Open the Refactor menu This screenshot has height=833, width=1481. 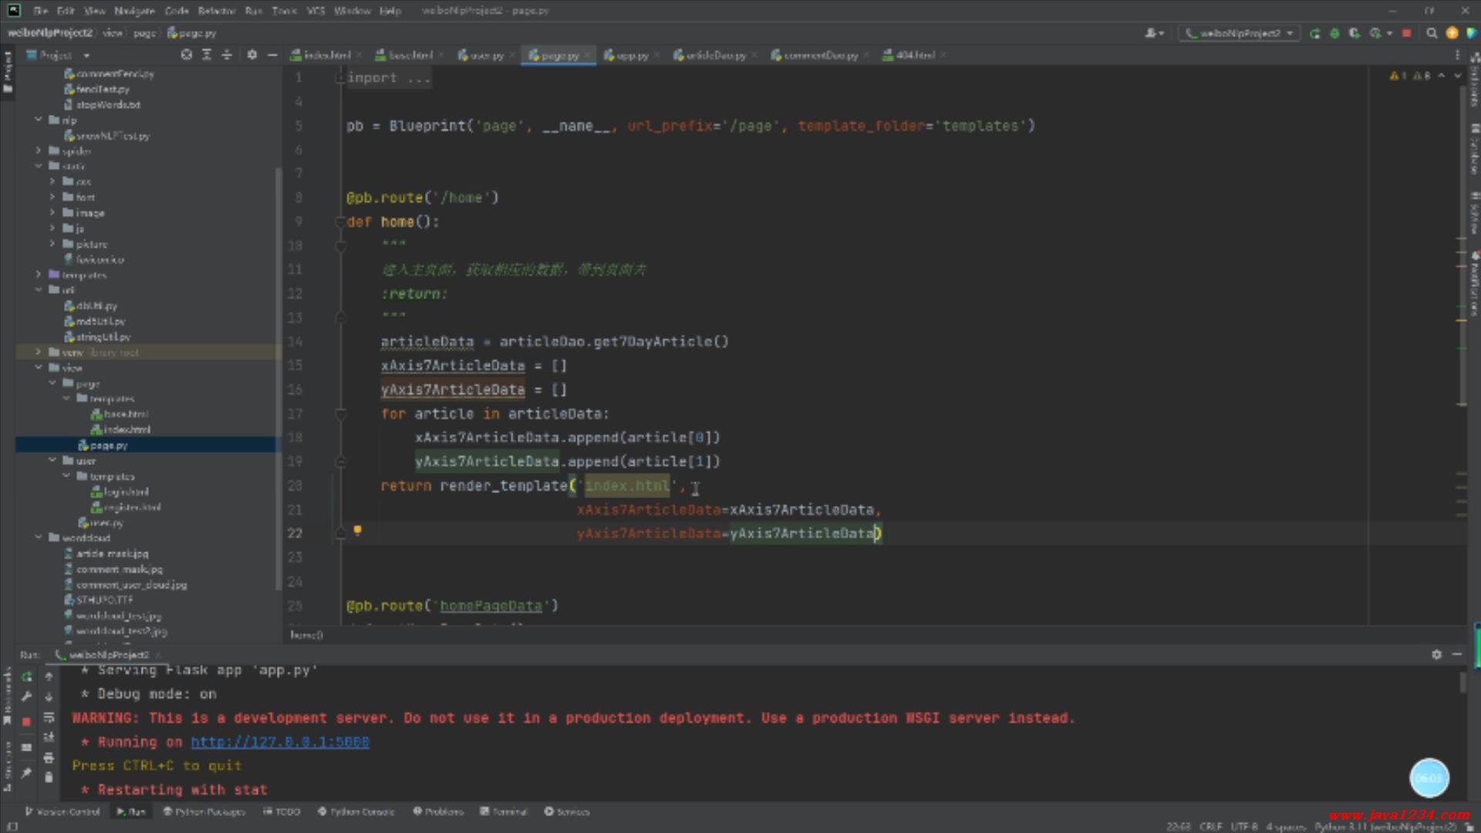(216, 11)
